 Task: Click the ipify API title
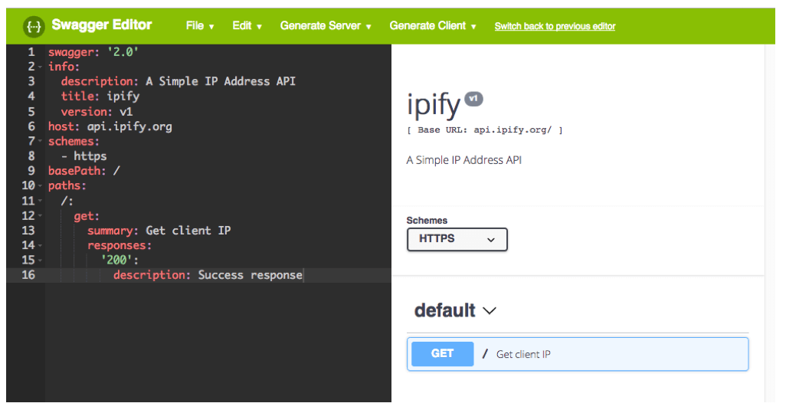click(x=434, y=105)
